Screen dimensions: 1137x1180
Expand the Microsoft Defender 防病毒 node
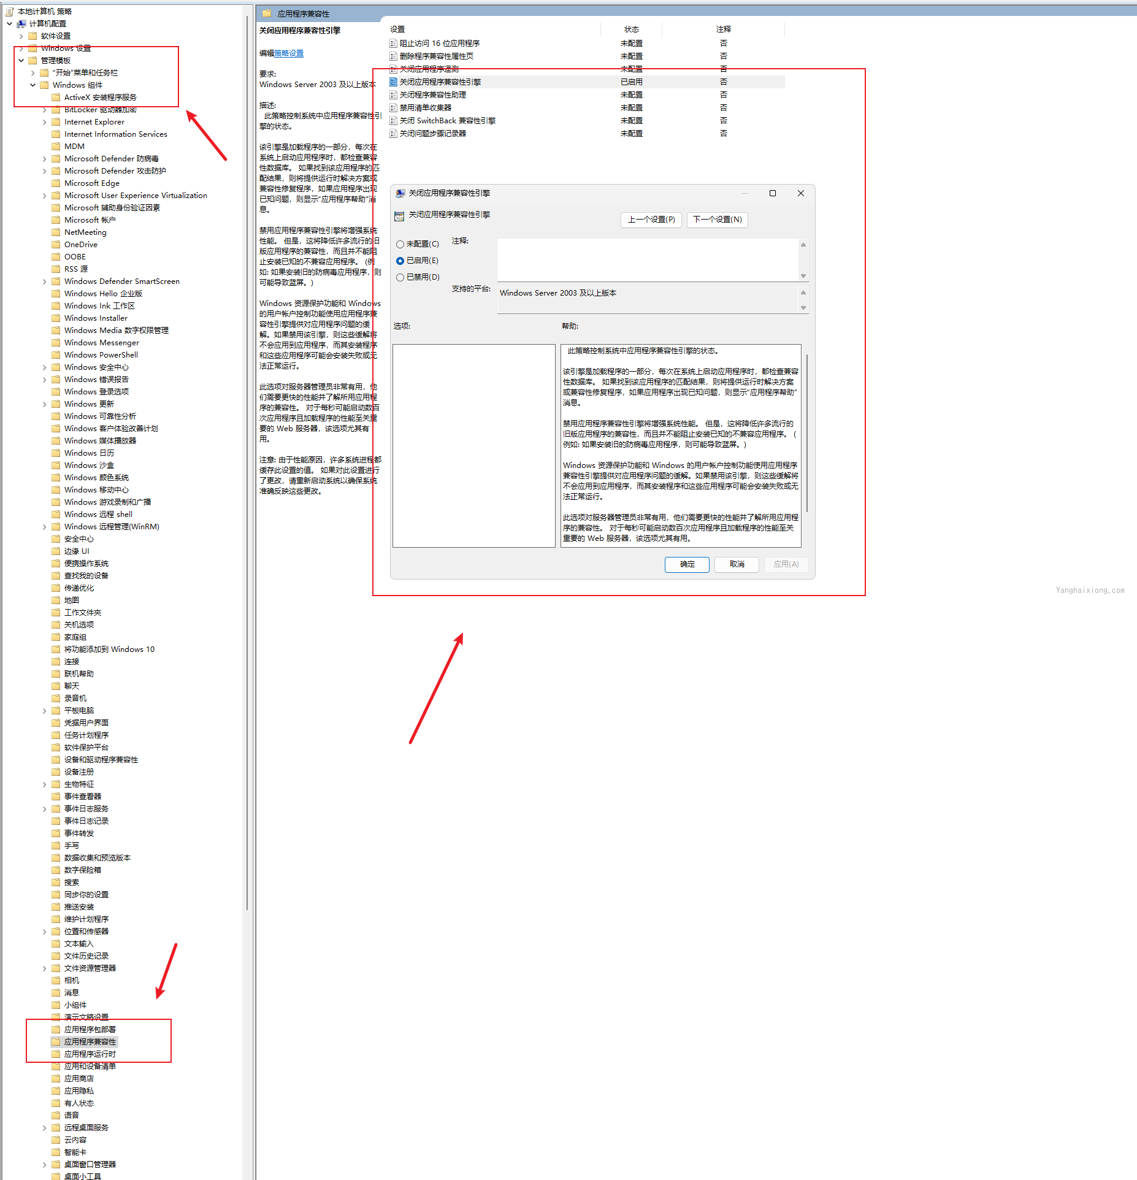pos(45,158)
